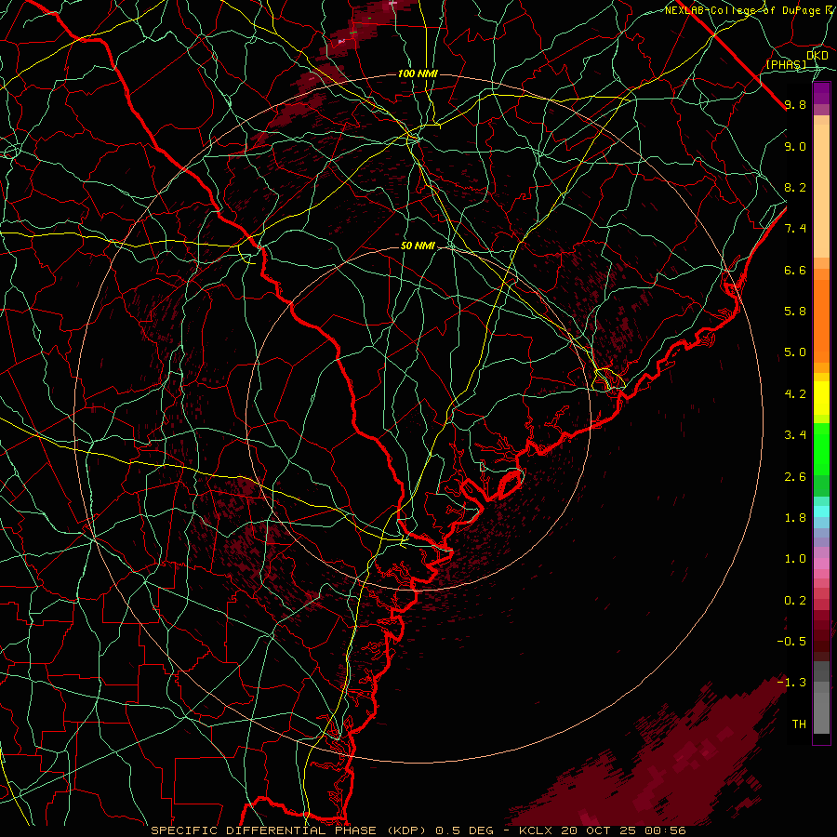The width and height of the screenshot is (837, 837).
Task: Pick the bright green color bar segment
Action: click(821, 448)
